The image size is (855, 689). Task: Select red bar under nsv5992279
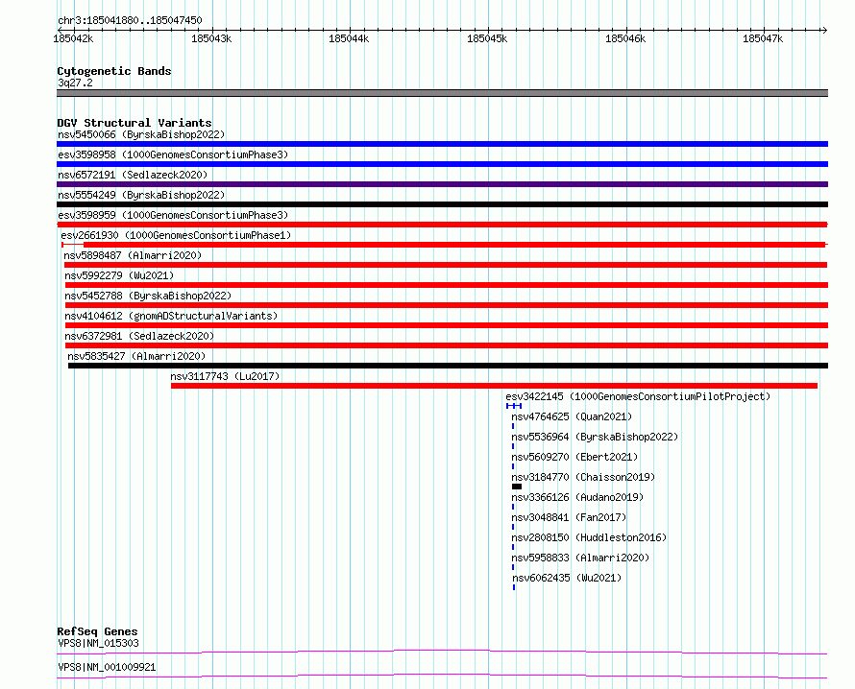click(x=447, y=285)
